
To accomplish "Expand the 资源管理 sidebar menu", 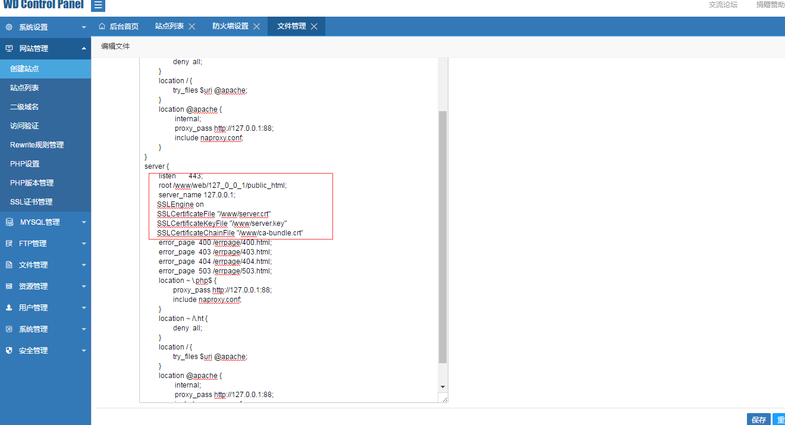I will (x=83, y=287).
